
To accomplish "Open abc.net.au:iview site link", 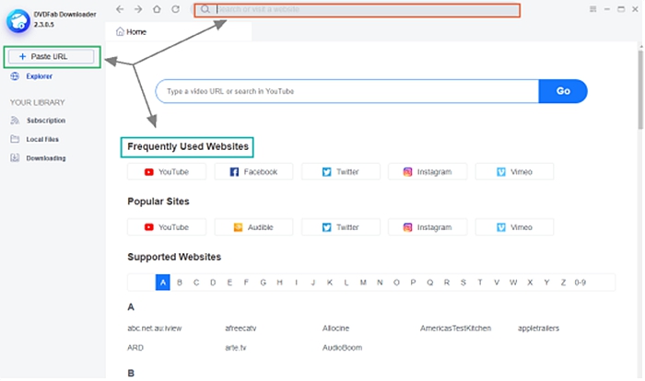I will tap(154, 329).
